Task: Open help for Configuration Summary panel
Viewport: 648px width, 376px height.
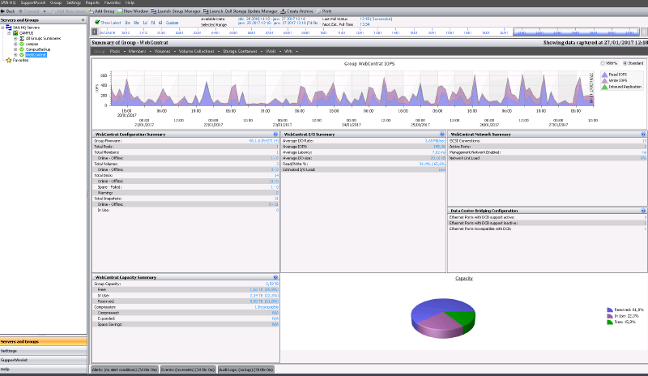Action: tap(275, 134)
